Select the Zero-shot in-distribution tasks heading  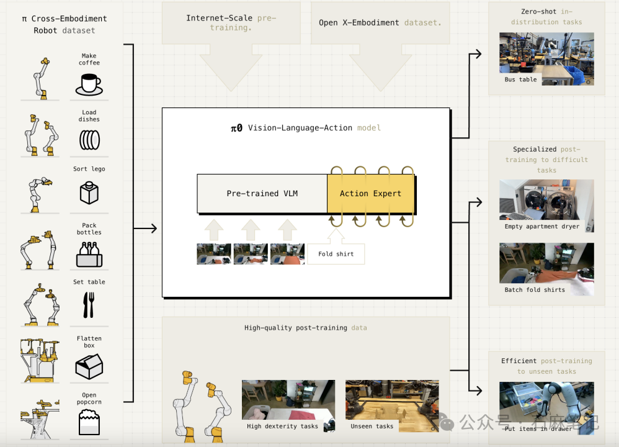(x=546, y=17)
